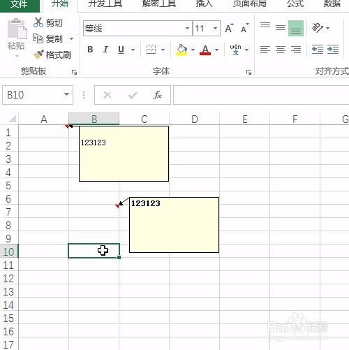Screen dimensions: 349x350
Task: Select column F header
Action: (x=295, y=119)
